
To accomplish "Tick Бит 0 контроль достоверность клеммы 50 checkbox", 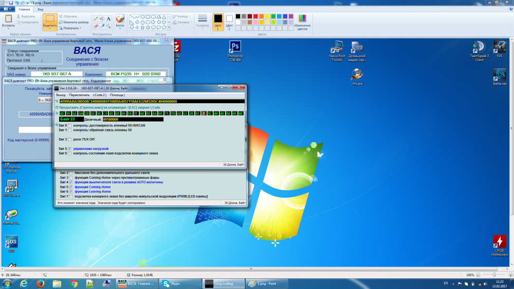I will click(69, 125).
